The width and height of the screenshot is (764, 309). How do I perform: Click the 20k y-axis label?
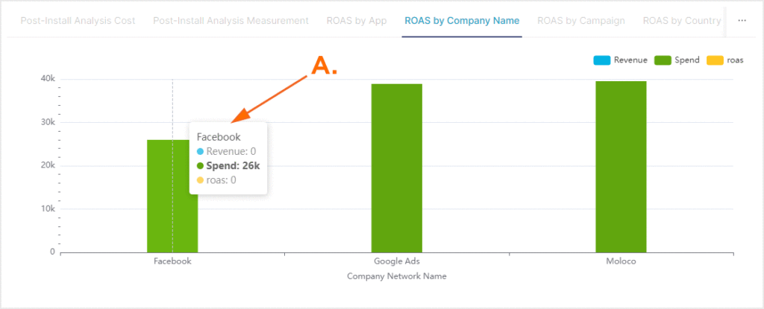point(47,166)
